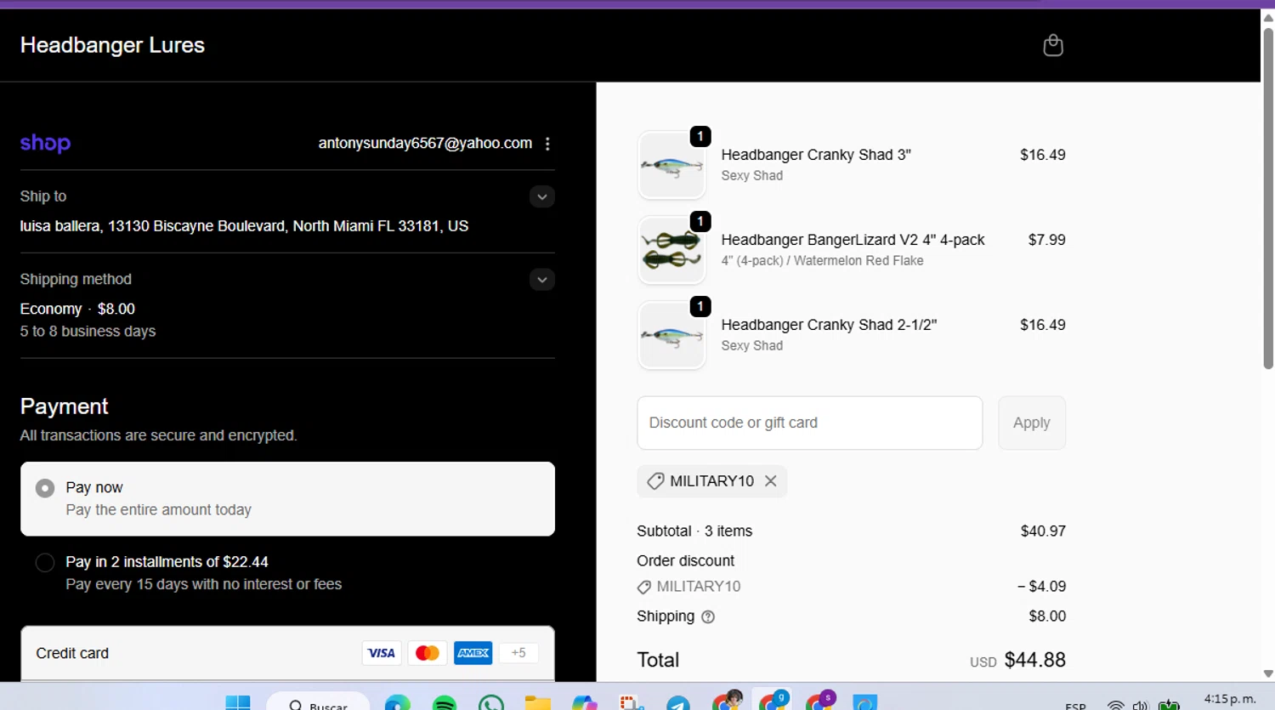Open Spotify from the taskbar
Screen dimensions: 1275x710
[x=444, y=703]
